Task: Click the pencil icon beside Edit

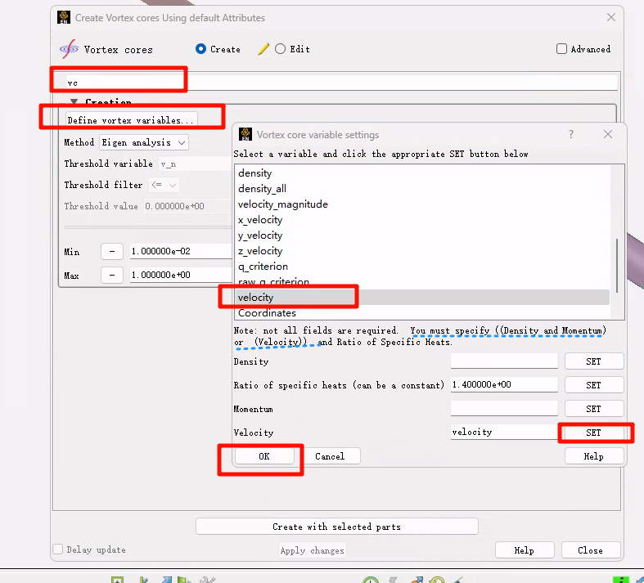Action: [x=263, y=49]
